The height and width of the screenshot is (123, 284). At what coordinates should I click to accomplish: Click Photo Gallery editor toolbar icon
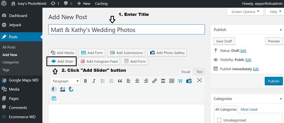(189, 81)
